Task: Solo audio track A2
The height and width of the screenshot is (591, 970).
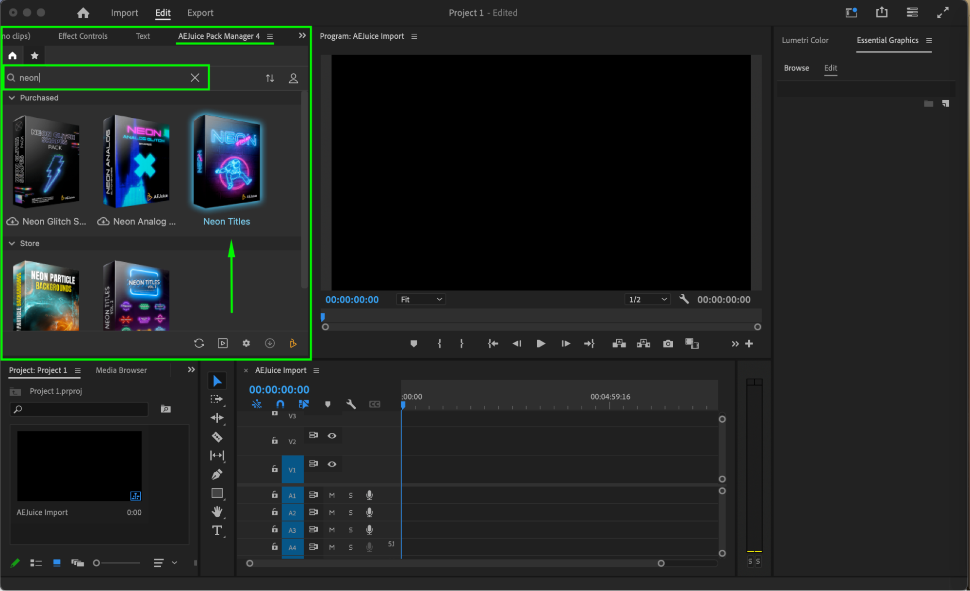Action: tap(350, 512)
